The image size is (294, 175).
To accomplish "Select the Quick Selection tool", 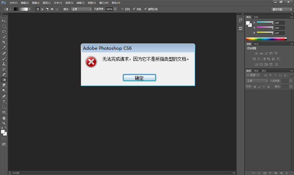I will coord(4,37).
